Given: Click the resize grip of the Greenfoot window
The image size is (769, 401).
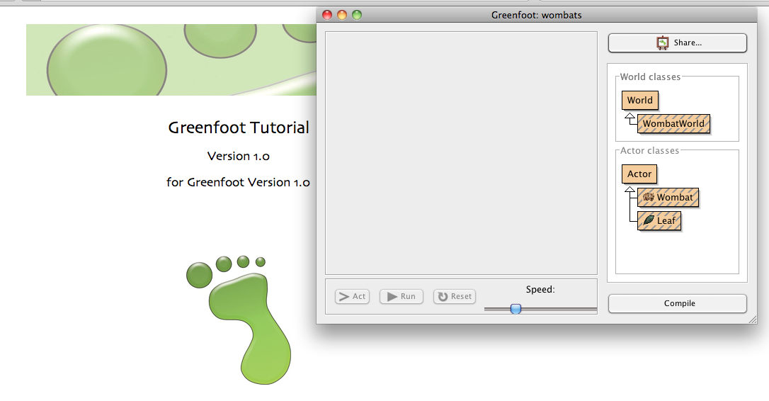Looking at the screenshot, I should [x=753, y=320].
